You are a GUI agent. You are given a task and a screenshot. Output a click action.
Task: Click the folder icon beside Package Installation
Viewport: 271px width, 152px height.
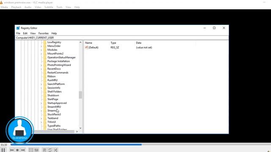pos(45,61)
